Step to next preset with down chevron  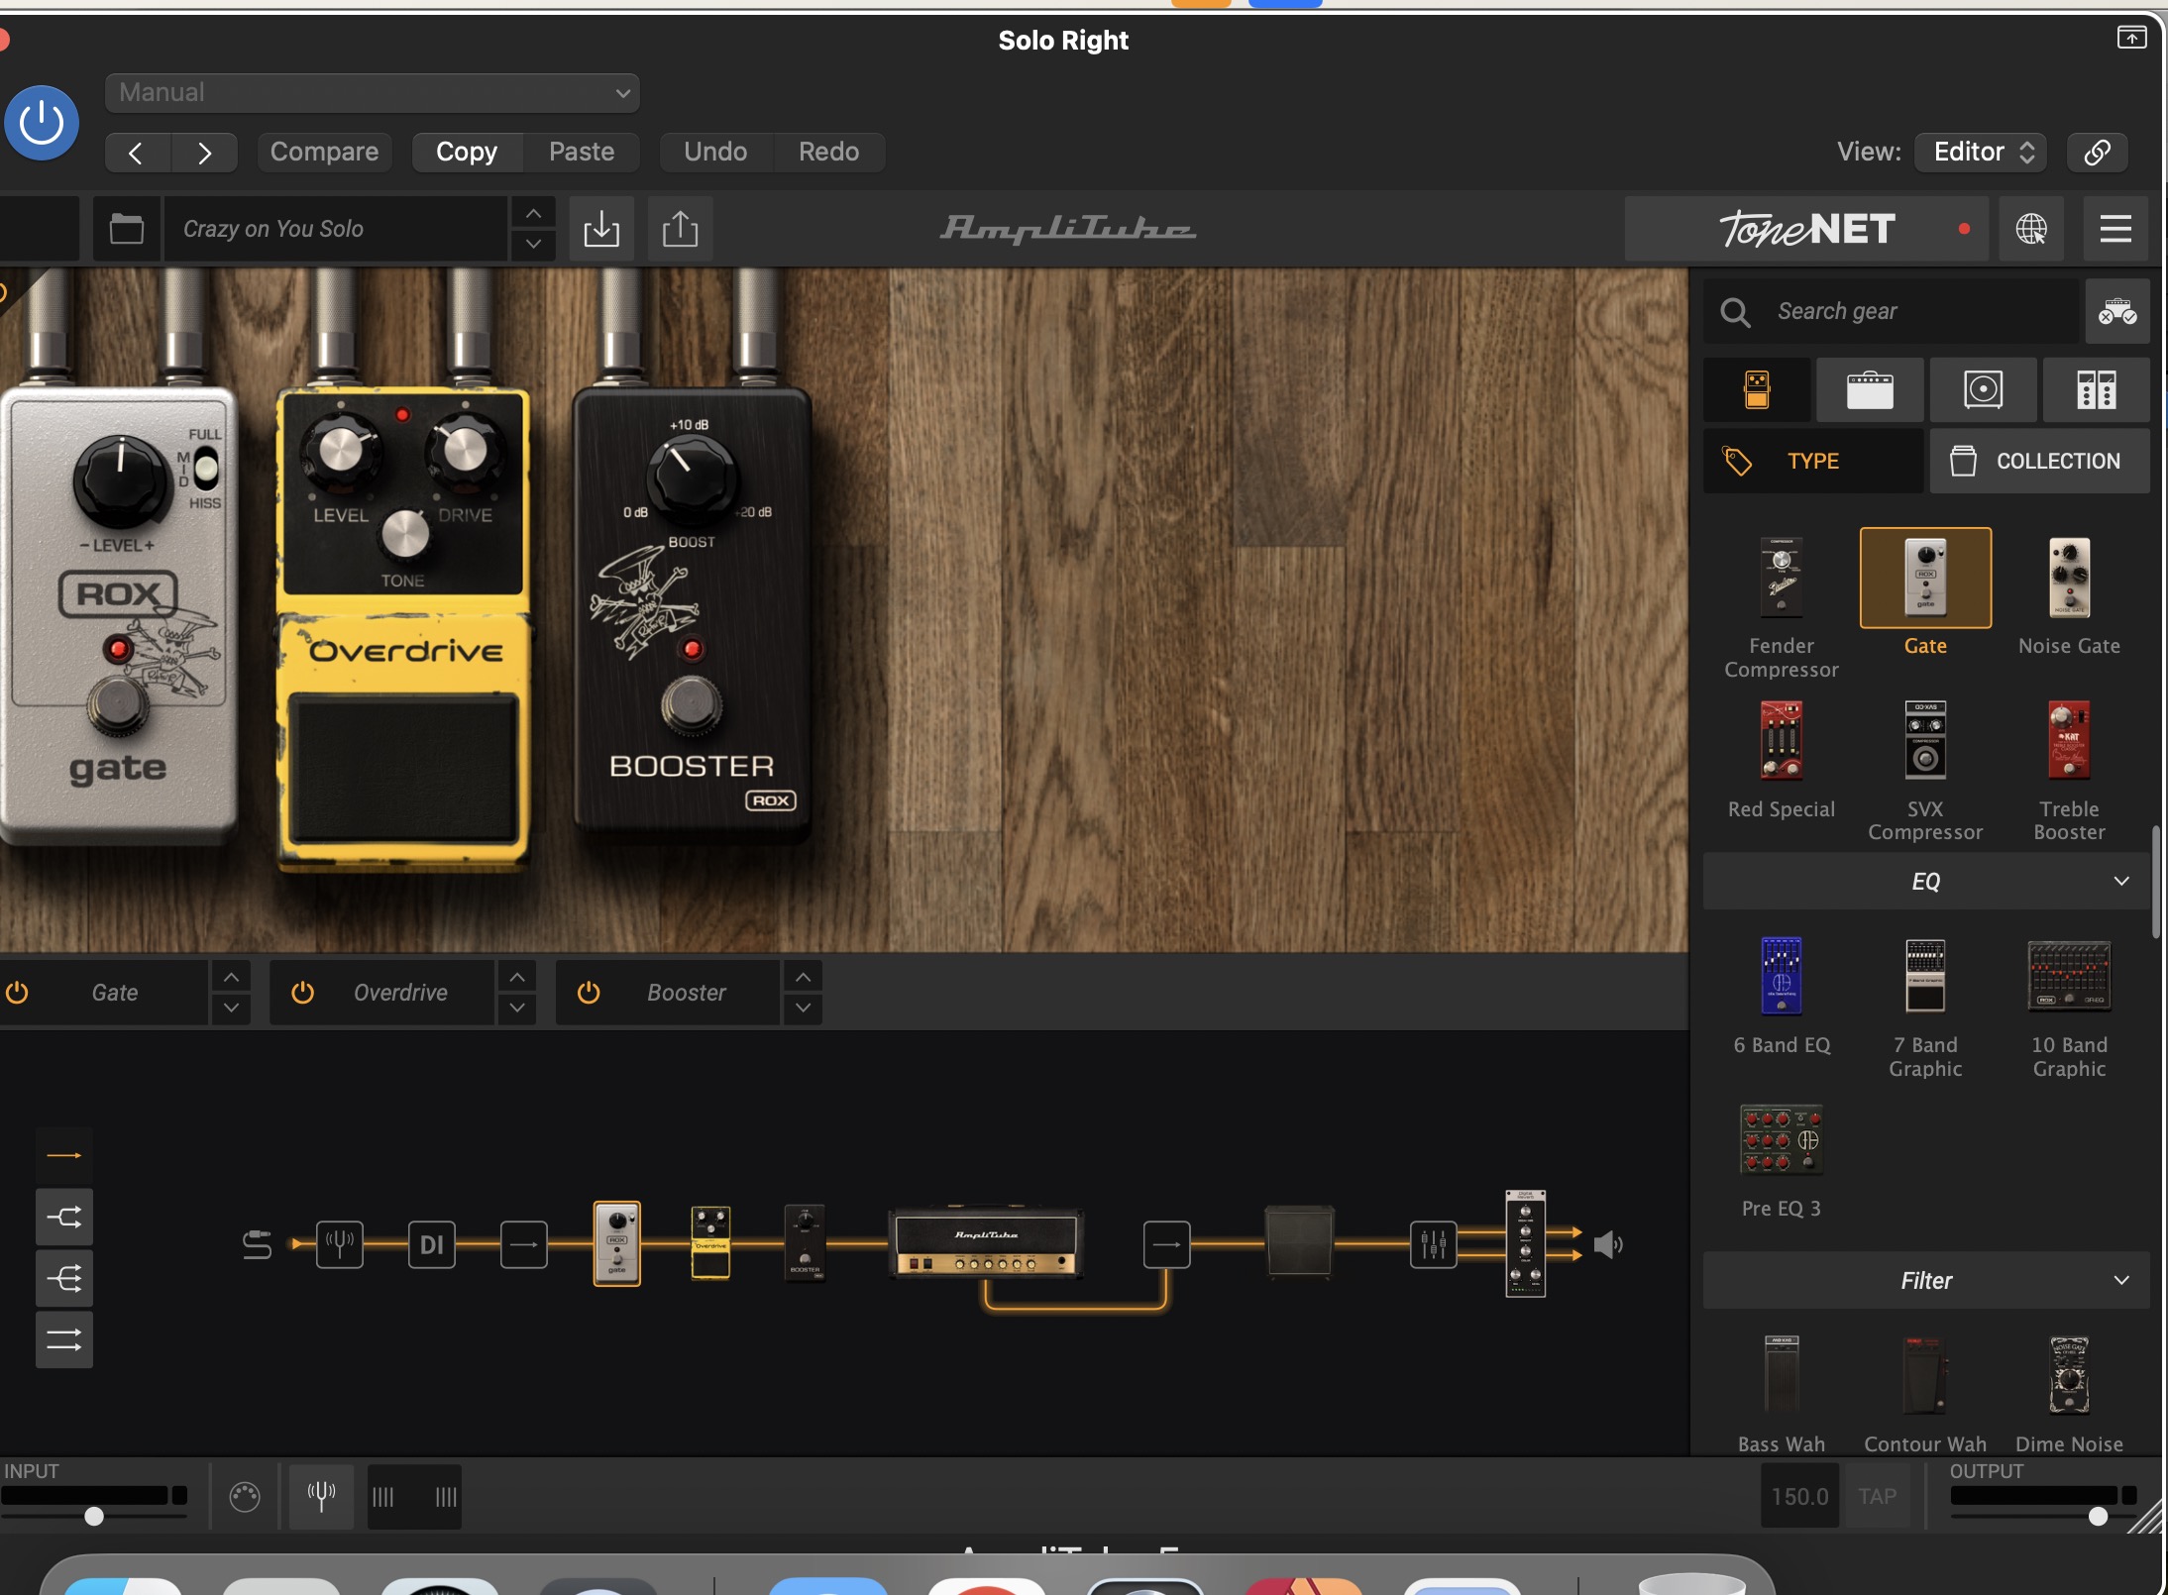point(533,245)
